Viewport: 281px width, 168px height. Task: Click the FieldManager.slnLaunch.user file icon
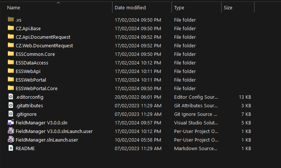click(11, 140)
